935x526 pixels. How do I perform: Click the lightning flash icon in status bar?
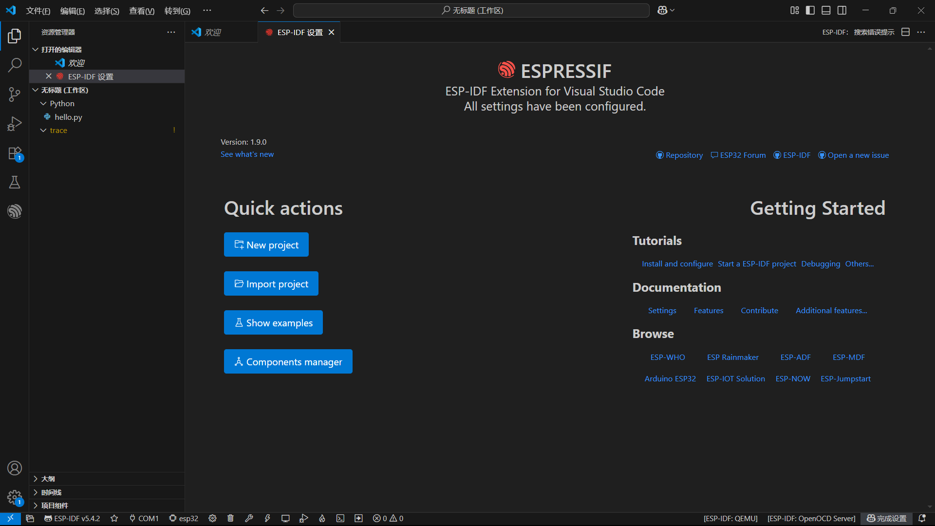click(x=267, y=519)
